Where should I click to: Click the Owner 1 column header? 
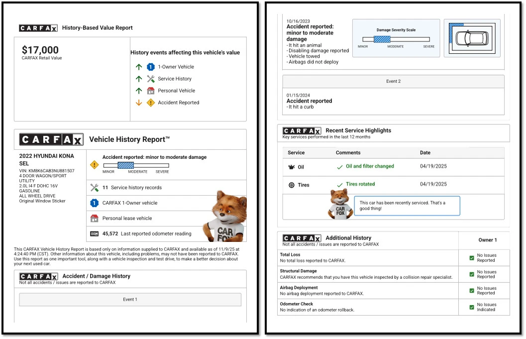tap(487, 240)
